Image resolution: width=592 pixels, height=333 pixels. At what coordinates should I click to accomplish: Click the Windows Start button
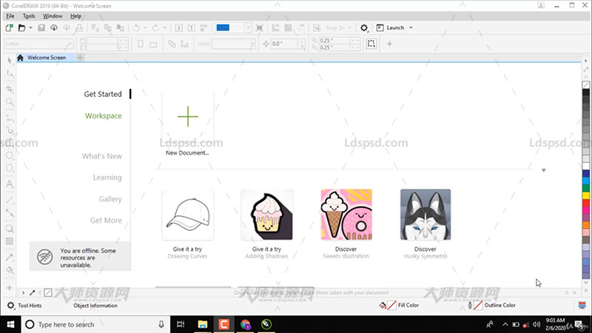coord(10,324)
